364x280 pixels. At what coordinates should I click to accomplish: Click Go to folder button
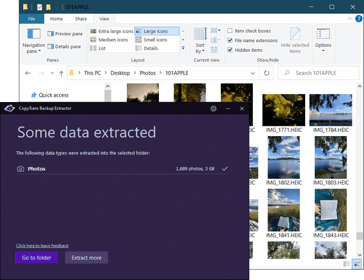[x=36, y=258]
